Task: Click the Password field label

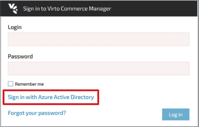Action: 20,56
